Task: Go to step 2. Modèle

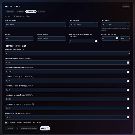Action: [20, 11]
